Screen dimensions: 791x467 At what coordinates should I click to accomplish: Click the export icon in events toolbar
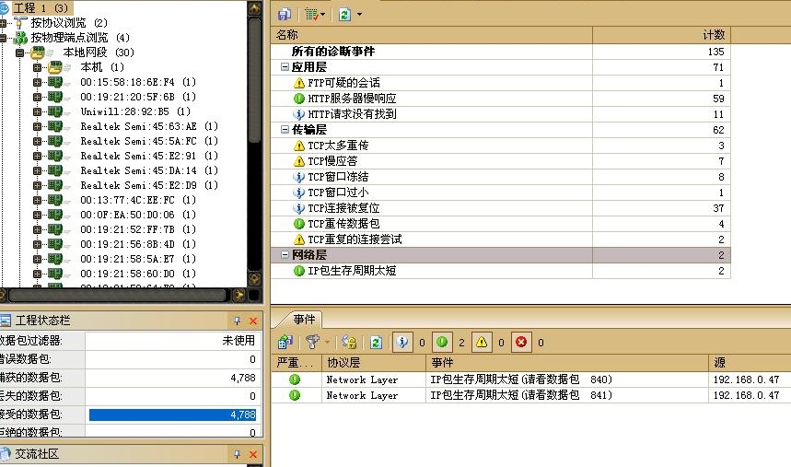(x=285, y=342)
